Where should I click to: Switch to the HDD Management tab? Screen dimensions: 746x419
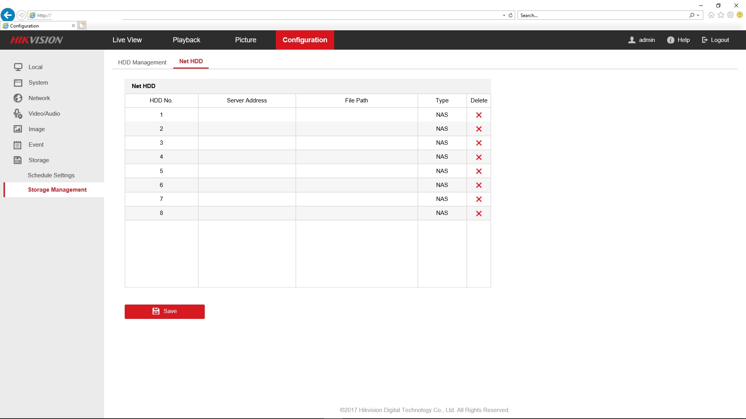click(142, 62)
